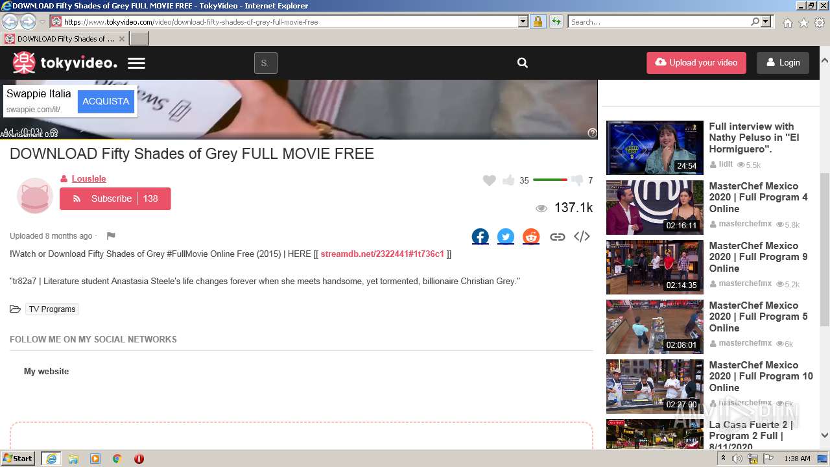
Task: Toggle the heart favorite icon
Action: click(x=490, y=180)
